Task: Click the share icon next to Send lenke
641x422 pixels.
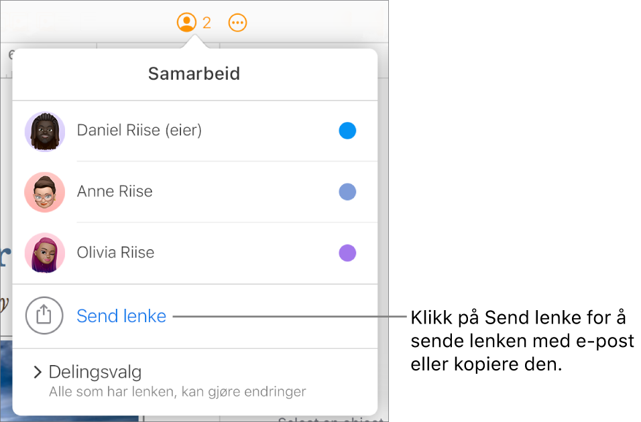Action: [x=44, y=315]
